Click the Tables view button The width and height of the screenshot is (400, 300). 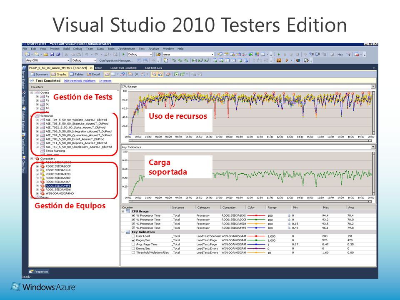tap(77, 74)
